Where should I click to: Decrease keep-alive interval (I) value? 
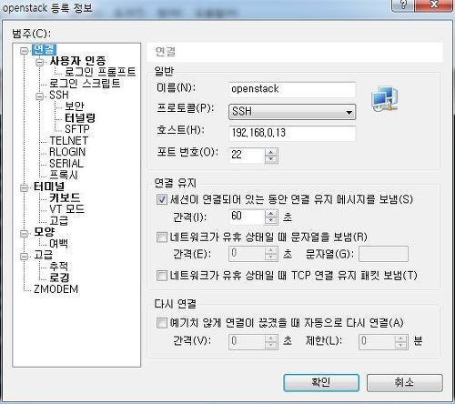point(271,221)
